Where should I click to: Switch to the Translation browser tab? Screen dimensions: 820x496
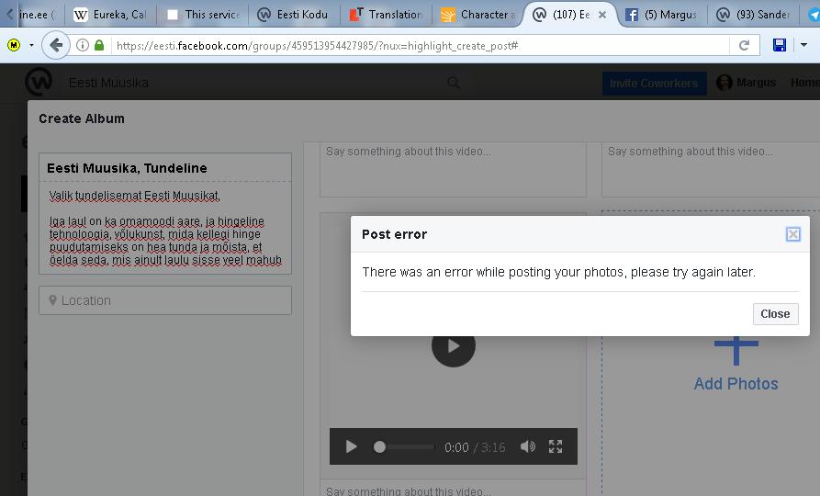(x=386, y=15)
